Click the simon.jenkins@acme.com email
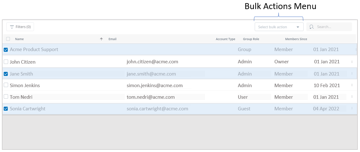360x152 pixels. click(x=154, y=86)
